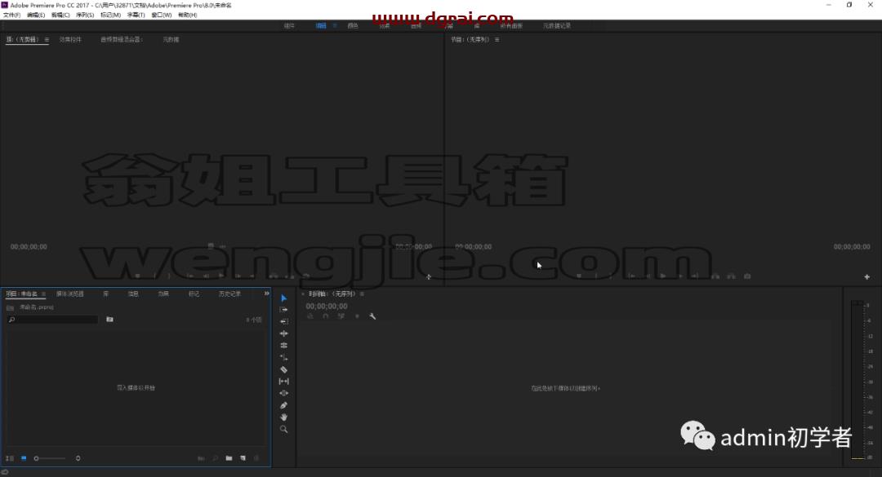Screen dimensions: 882x477
Task: Toggle Snap magnet in timeline header
Action: tap(325, 316)
